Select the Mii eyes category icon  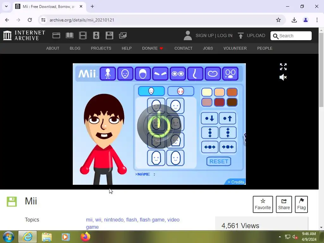coord(178,73)
